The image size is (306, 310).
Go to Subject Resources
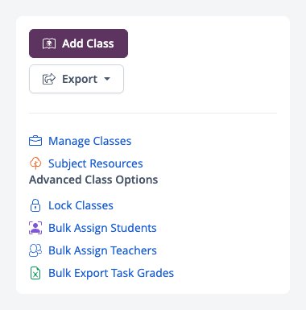pos(96,163)
